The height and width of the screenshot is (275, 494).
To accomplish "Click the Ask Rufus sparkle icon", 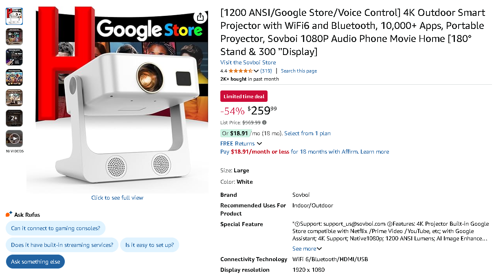I will tap(9, 214).
